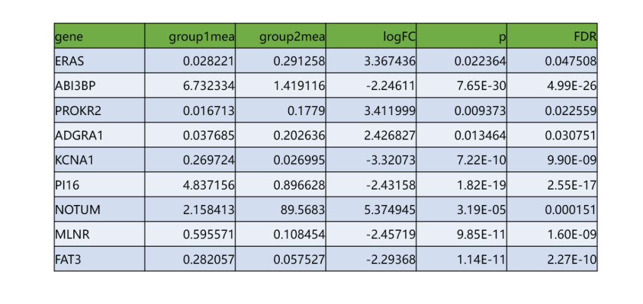Select the logFC value -3.32073
Viewport: 643px width, 304px height.
[x=371, y=160]
